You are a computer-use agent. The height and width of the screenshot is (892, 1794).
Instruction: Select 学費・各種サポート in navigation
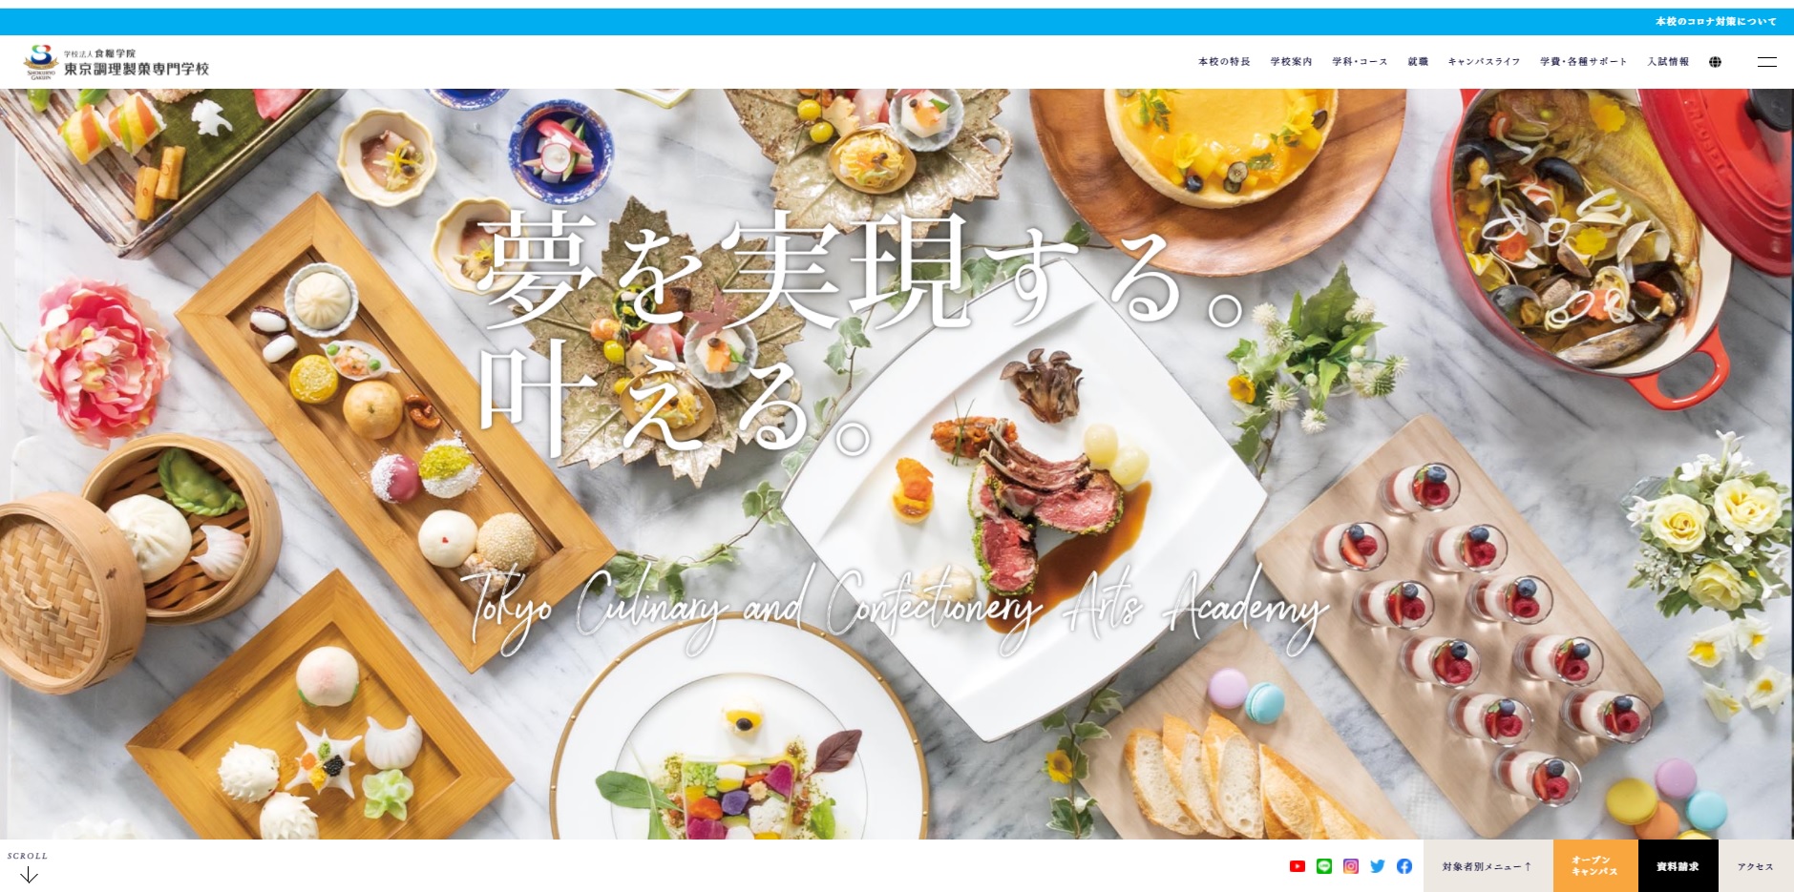[1583, 62]
